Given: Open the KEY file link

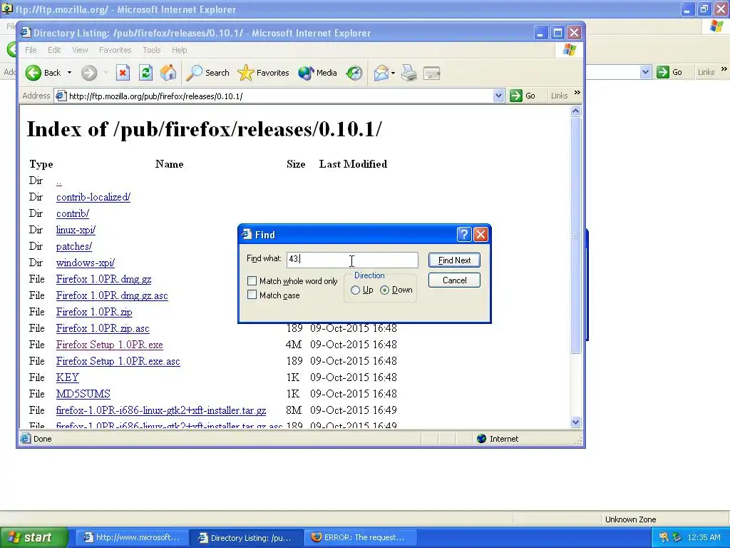Looking at the screenshot, I should 68,377.
